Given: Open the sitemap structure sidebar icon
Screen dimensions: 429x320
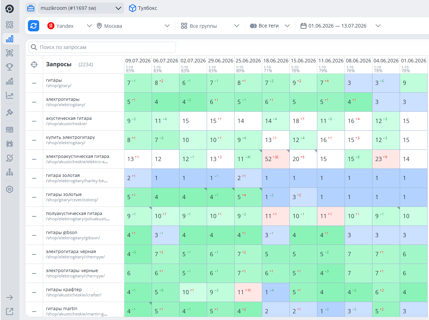Looking at the screenshot, I should tap(10, 172).
